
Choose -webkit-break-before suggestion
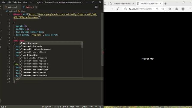point(51,75)
